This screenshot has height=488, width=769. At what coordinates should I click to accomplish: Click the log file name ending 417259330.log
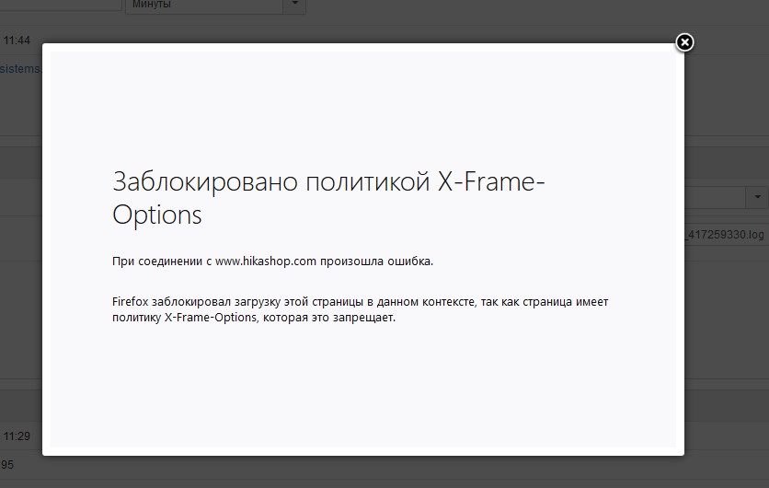pos(724,235)
